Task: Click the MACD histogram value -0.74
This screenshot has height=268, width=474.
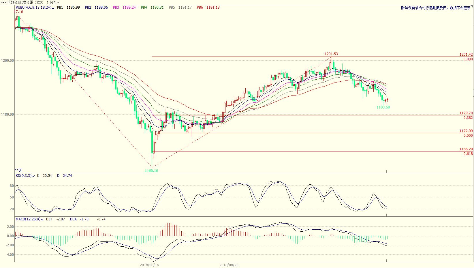Action: click(101, 219)
